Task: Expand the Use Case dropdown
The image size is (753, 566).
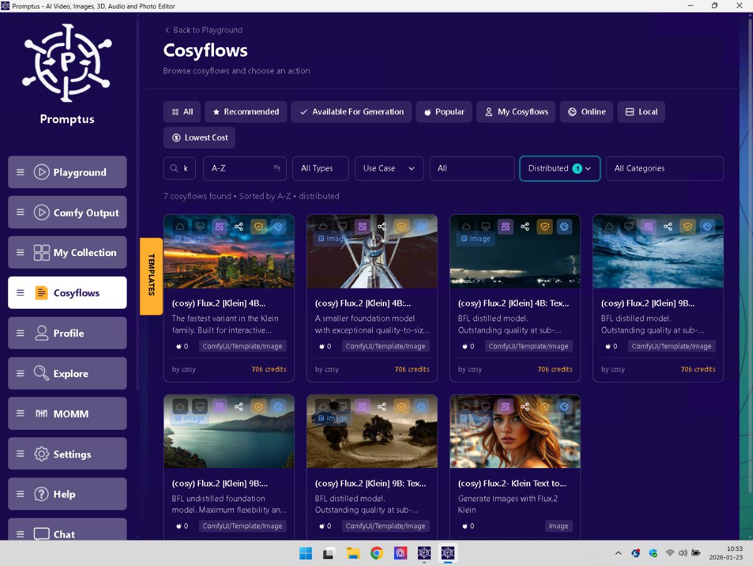Action: point(389,168)
